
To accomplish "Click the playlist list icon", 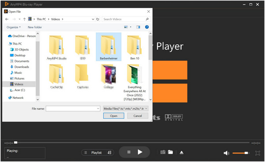I will 86,153.
